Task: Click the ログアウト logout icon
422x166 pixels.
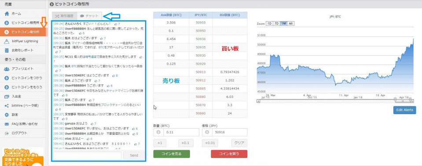Action: [x=7, y=133]
